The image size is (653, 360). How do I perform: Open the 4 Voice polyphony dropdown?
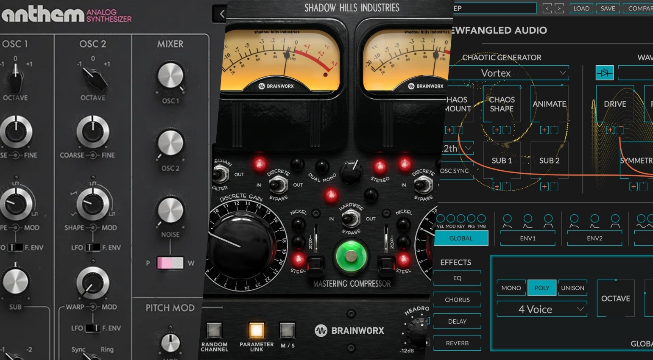click(541, 309)
